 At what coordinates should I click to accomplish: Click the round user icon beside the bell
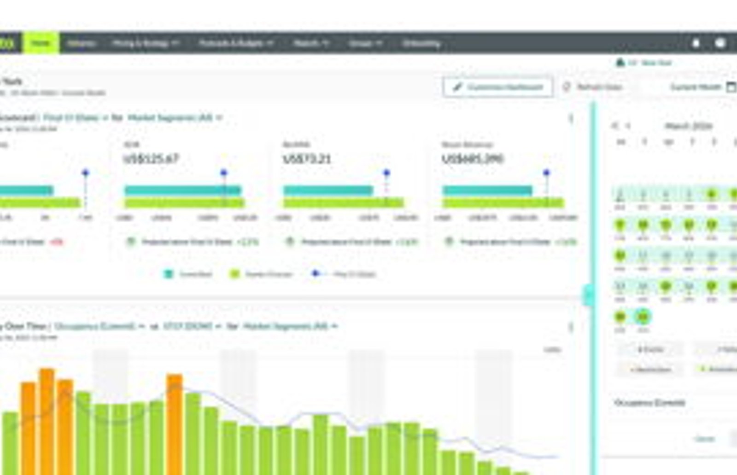(x=720, y=43)
